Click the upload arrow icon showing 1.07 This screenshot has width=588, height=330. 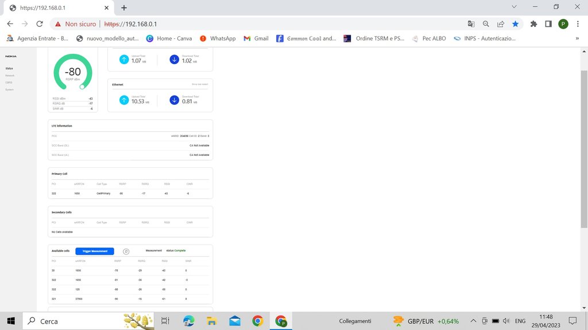tap(124, 59)
